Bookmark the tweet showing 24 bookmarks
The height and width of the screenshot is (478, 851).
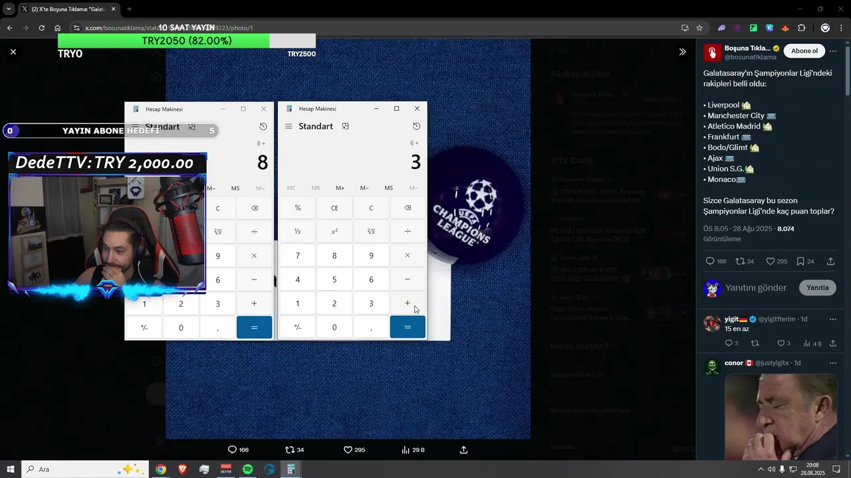click(x=800, y=262)
